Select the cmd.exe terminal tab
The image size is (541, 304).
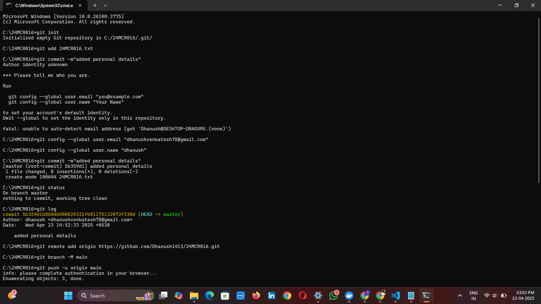coord(44,5)
